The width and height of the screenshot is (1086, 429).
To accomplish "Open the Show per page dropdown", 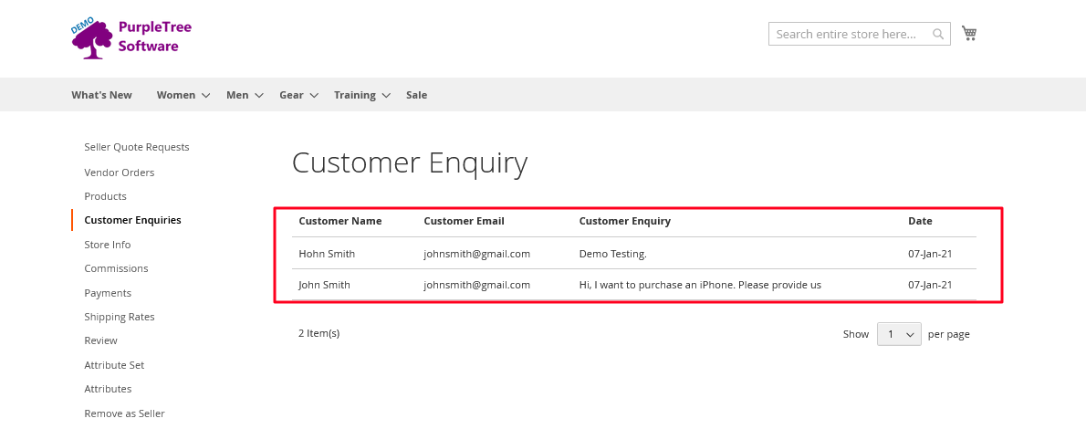I will tap(899, 334).
